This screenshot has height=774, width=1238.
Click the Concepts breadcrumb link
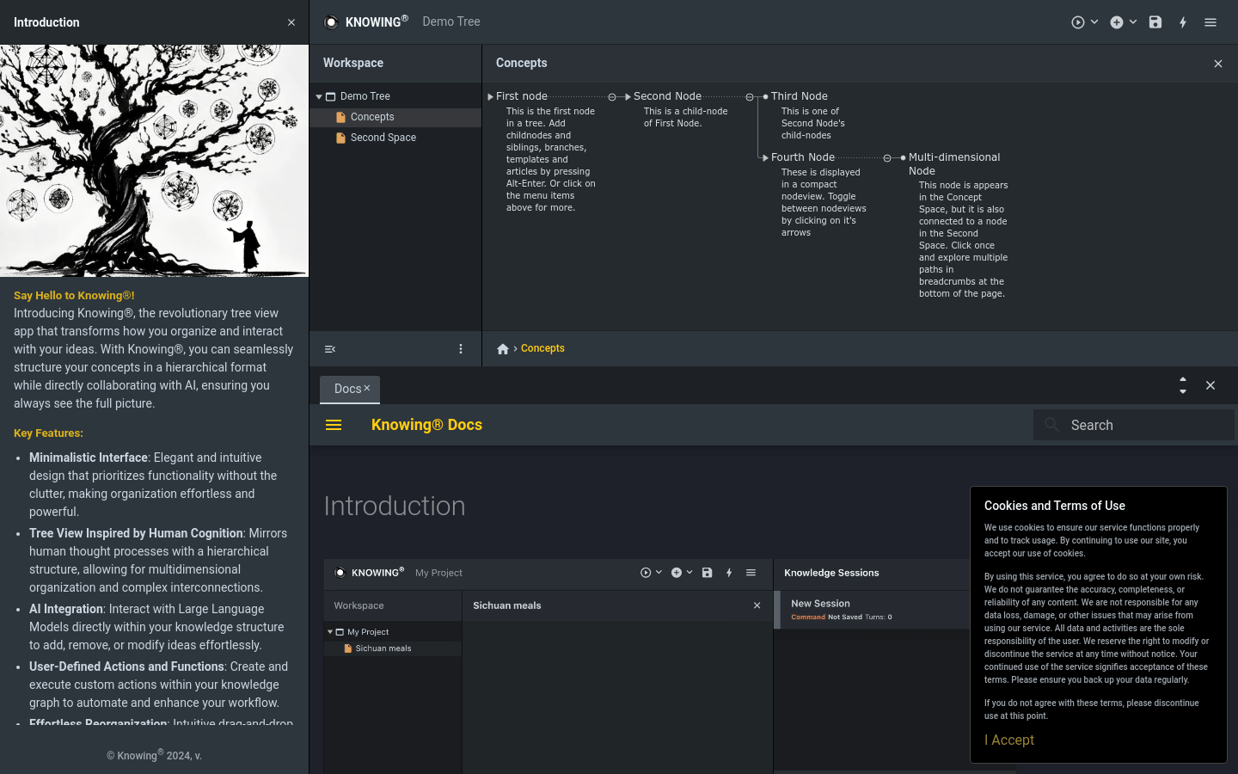(542, 348)
